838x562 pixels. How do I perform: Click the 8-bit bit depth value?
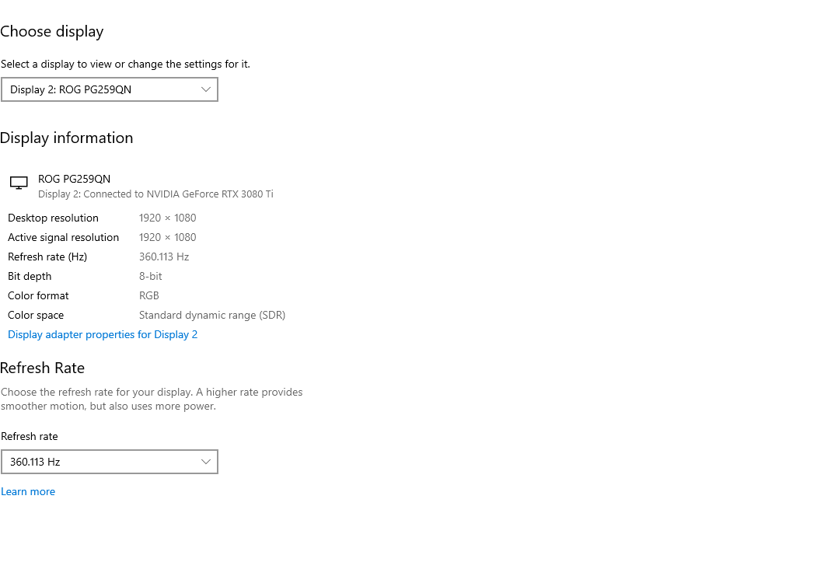click(151, 276)
